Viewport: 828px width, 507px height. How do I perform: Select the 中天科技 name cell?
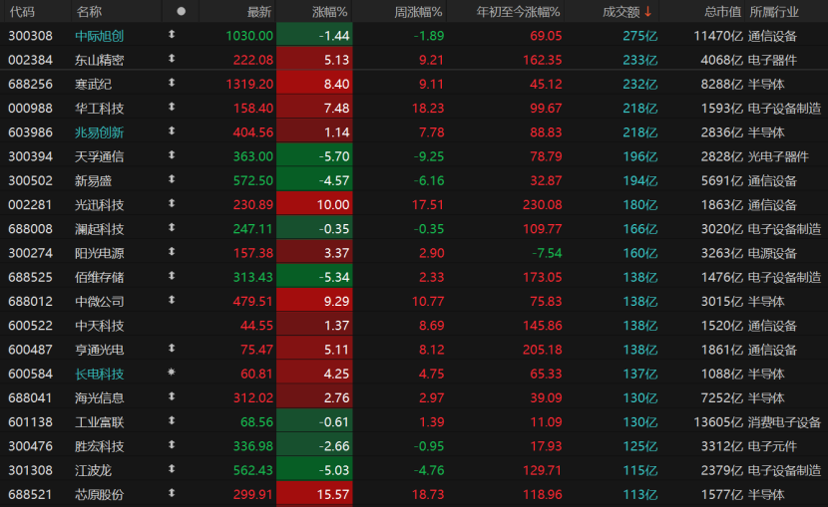[100, 325]
